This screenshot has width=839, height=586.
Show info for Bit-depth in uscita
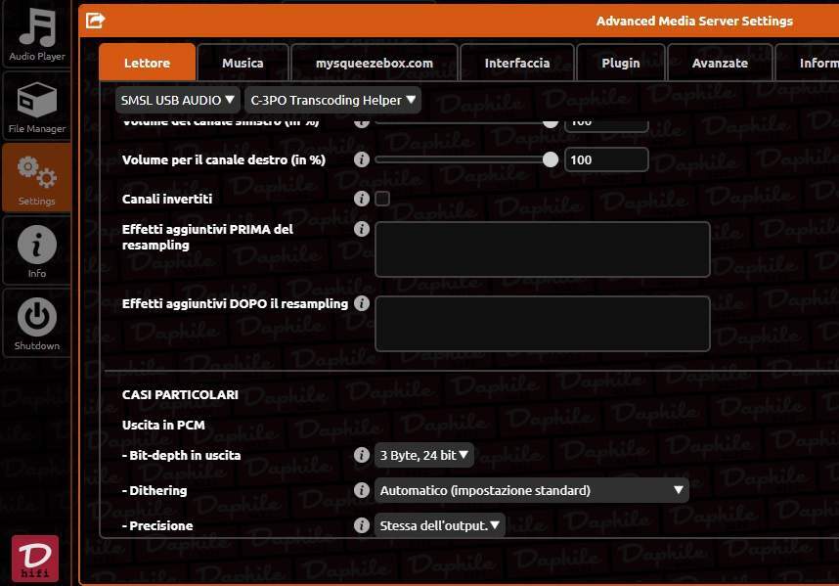(x=362, y=455)
